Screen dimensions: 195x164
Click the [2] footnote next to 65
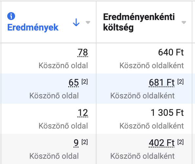coord(85,82)
